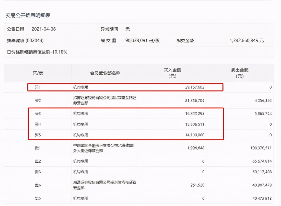The width and height of the screenshot is (281, 206).
Task: Select the volume value 90,033,091 份/股
Action: [x=142, y=41]
